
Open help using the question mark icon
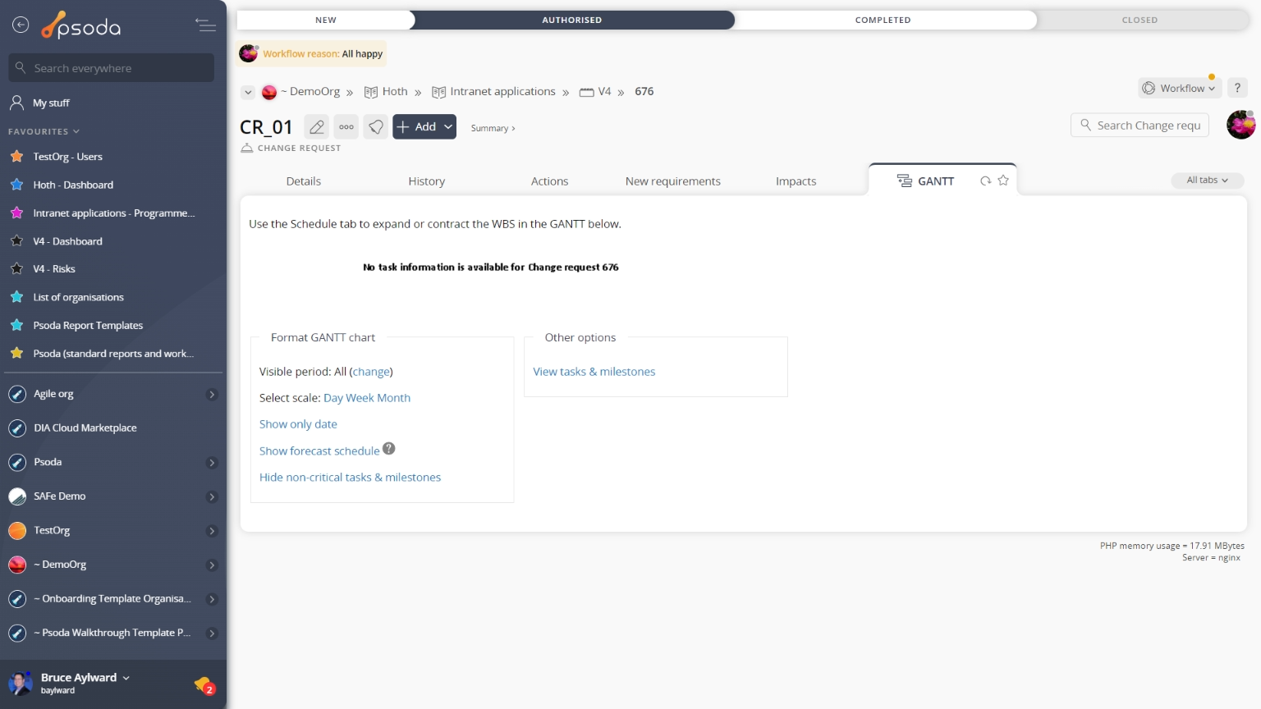pyautogui.click(x=1237, y=87)
